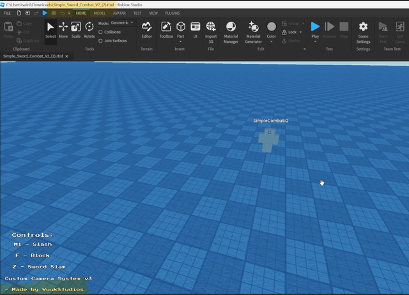Click 'Custom Camera System v3' text

49,278
